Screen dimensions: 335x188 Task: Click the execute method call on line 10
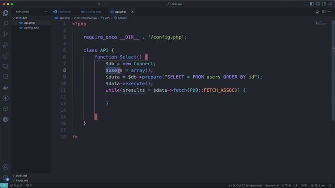pyautogui.click(x=135, y=84)
